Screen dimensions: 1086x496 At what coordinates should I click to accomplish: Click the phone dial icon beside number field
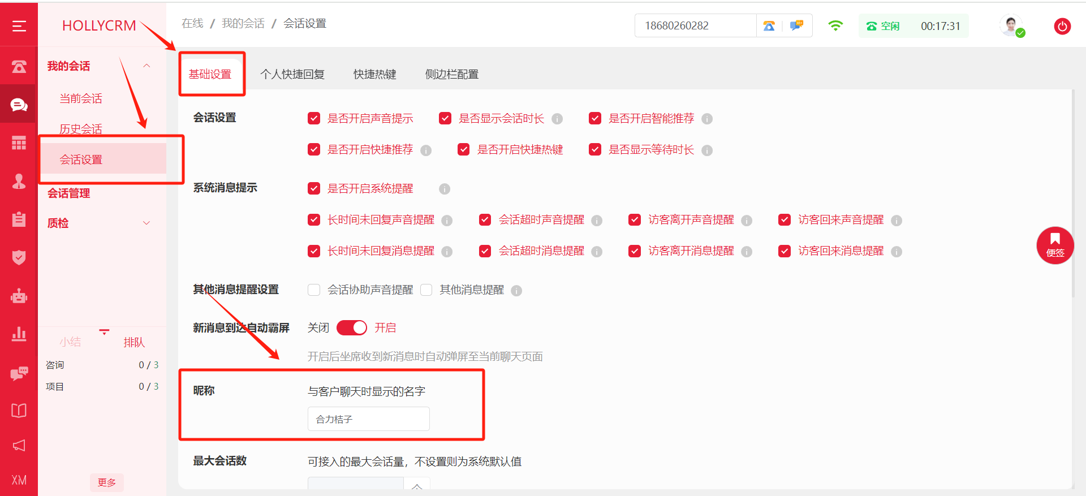(x=769, y=25)
